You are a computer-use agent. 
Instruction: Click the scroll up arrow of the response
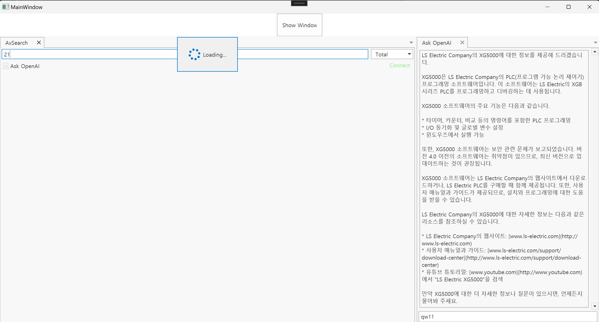point(595,52)
